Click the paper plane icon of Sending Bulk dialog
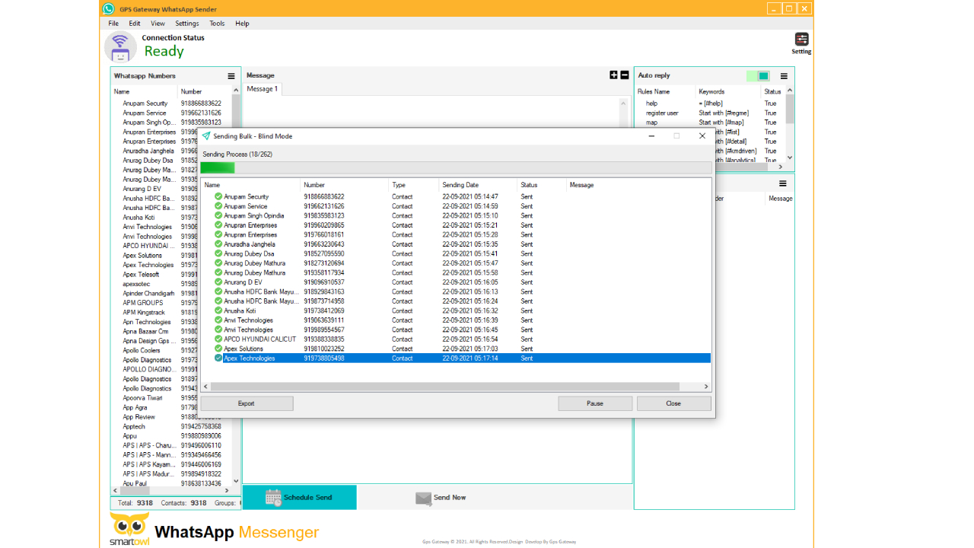Screen dimensions: 974x548 205,136
